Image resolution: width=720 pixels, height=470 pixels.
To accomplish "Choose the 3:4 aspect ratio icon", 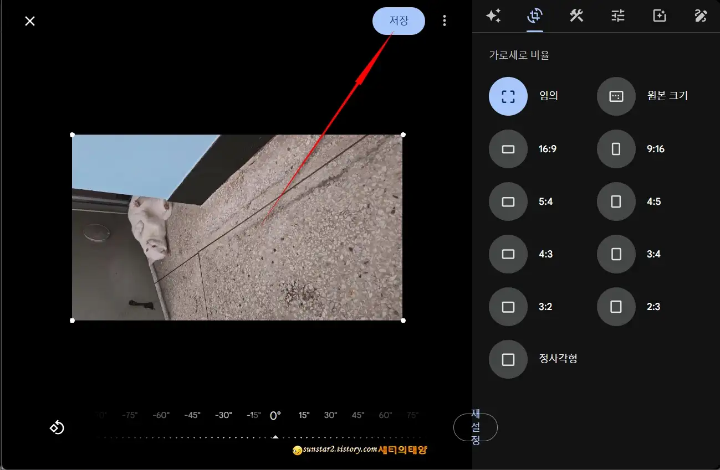I will (616, 254).
